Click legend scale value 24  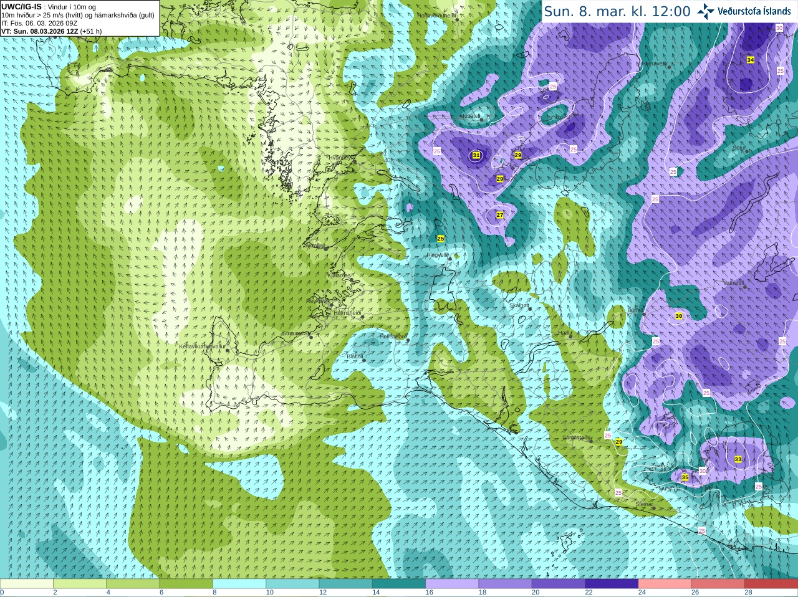[642, 593]
